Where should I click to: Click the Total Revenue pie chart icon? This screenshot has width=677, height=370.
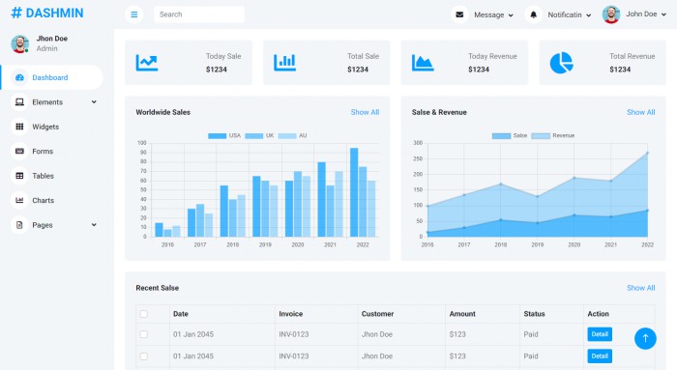click(561, 63)
